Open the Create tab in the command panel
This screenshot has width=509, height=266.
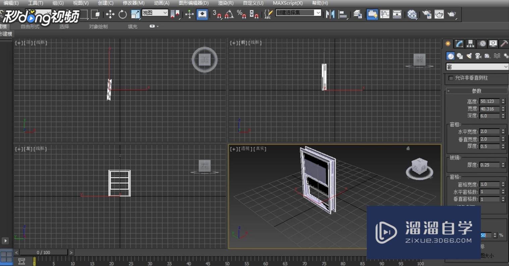click(x=448, y=43)
